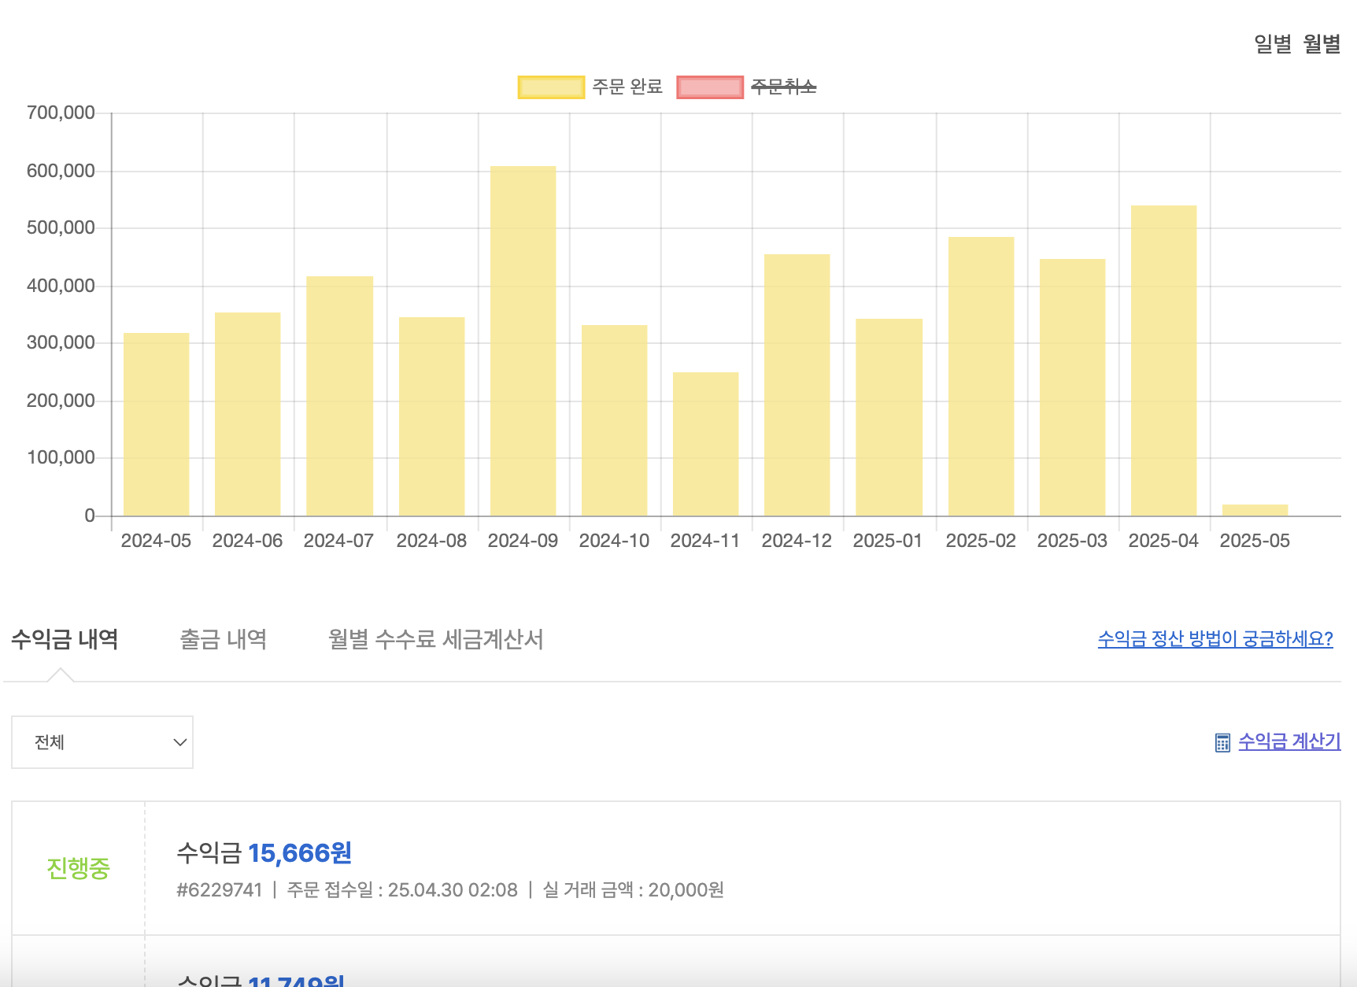Toggle 주문 완료 legend yellow swatch
Image resolution: width=1357 pixels, height=987 pixels.
(x=551, y=87)
